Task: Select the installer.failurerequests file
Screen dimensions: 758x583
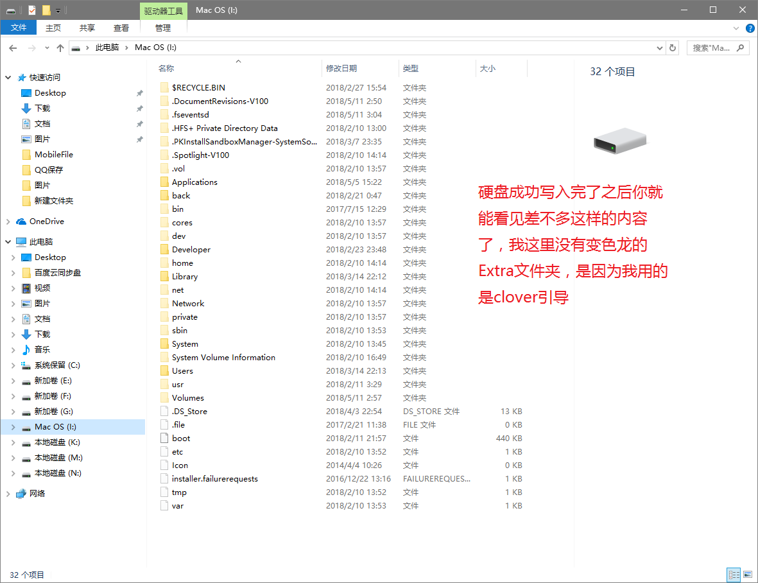Action: coord(214,478)
